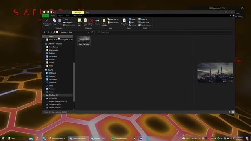Select the SanDisk Drive in sidebar

pyautogui.click(x=55, y=108)
